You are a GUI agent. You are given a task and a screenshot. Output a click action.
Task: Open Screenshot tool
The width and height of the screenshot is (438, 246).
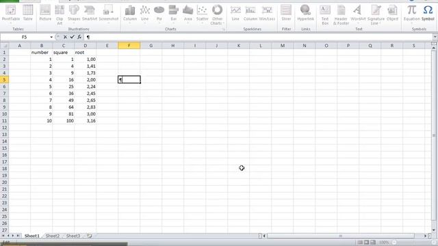pos(108,14)
